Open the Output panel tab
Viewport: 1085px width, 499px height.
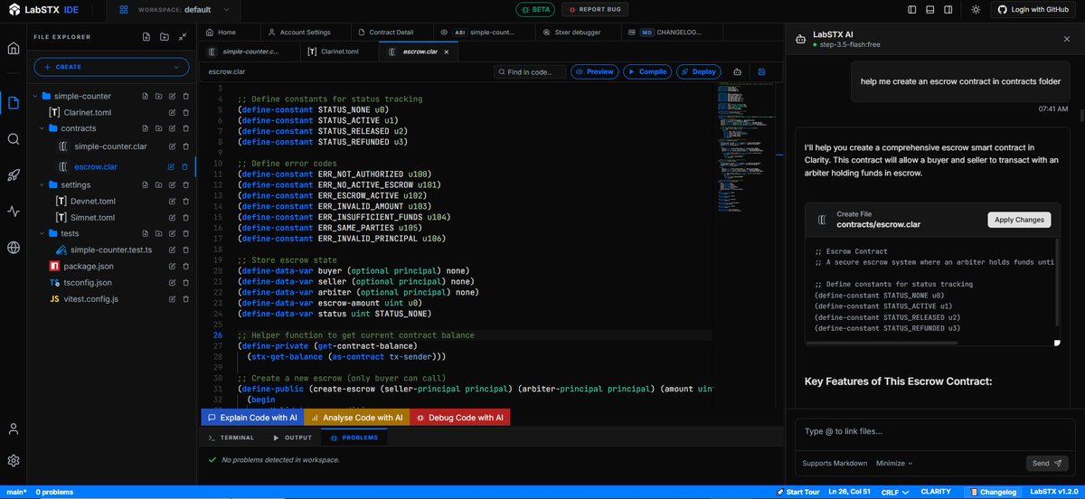coord(292,438)
